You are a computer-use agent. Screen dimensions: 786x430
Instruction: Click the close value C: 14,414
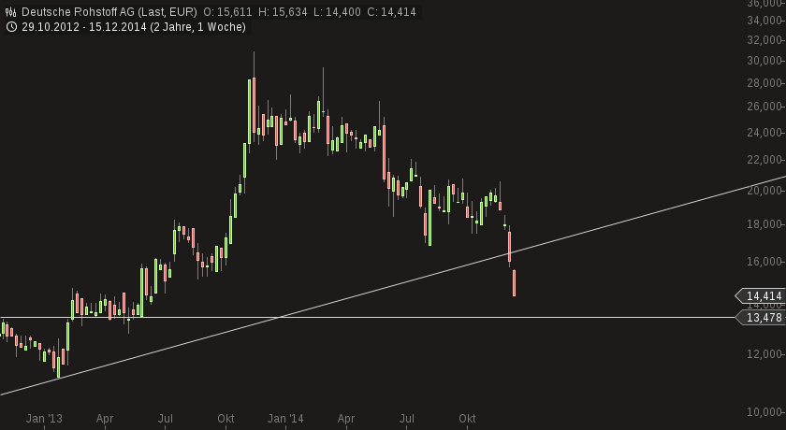[x=391, y=12]
